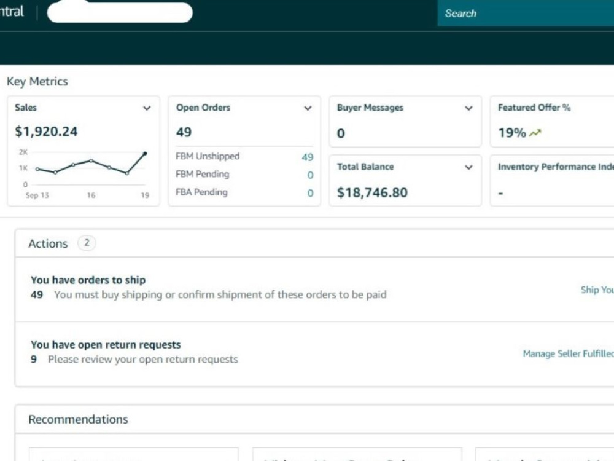Expand the Buyer Messages card chevron
The image size is (614, 461).
(x=468, y=108)
